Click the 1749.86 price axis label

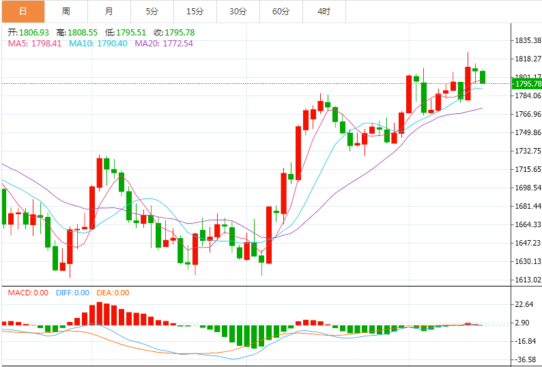[528, 133]
